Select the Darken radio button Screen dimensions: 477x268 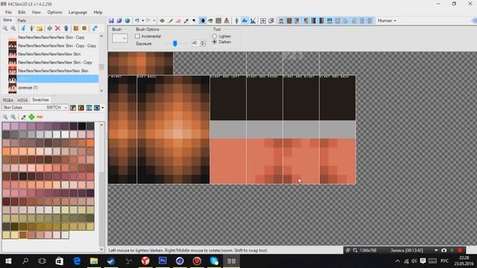(215, 42)
